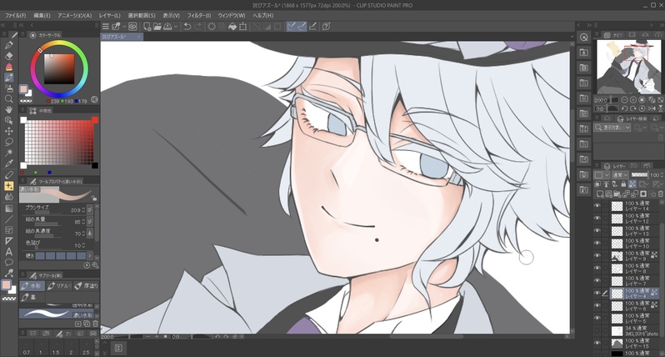Open the ヘルプ(H) menu
The width and height of the screenshot is (665, 357).
pos(263,15)
